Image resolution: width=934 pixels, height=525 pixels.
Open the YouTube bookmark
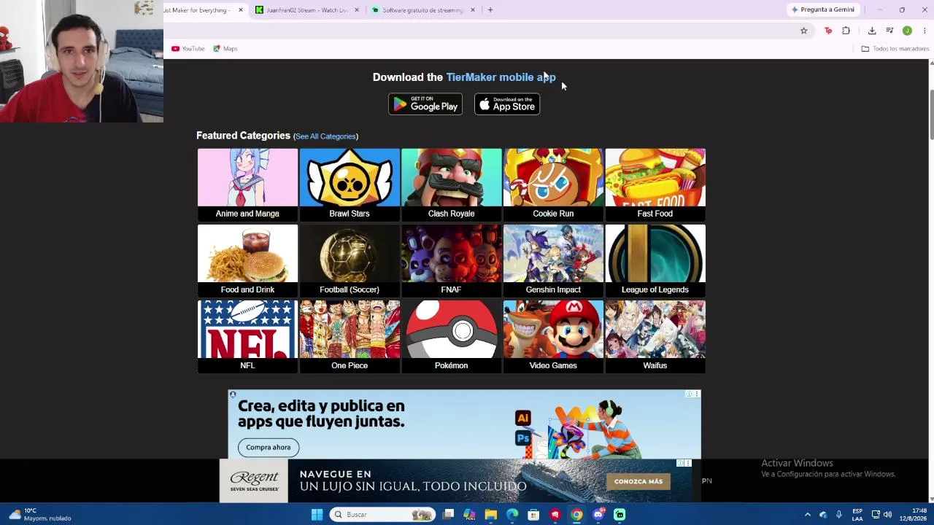[x=188, y=49]
